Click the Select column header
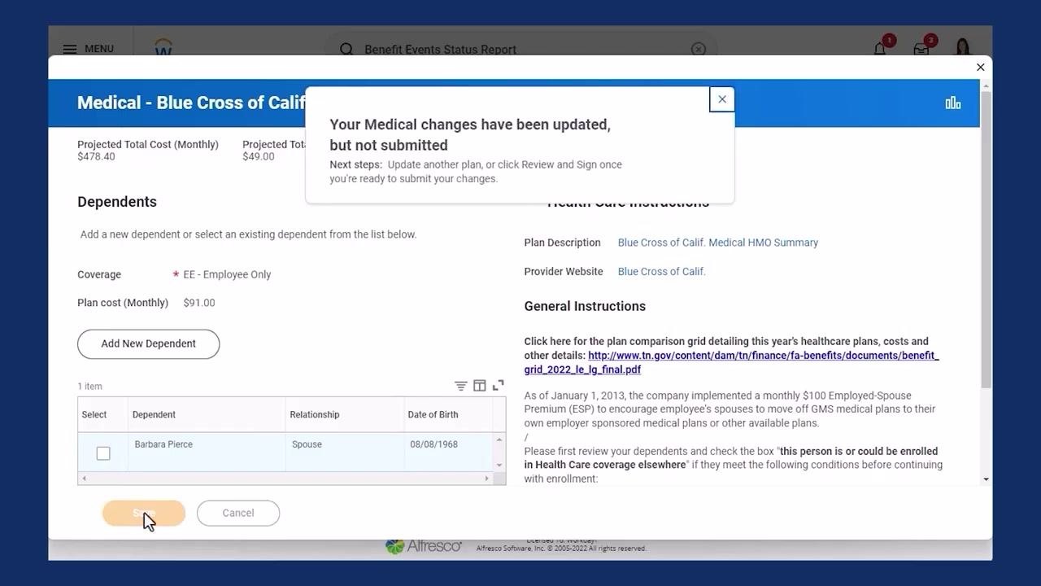The image size is (1041, 586). click(102, 414)
